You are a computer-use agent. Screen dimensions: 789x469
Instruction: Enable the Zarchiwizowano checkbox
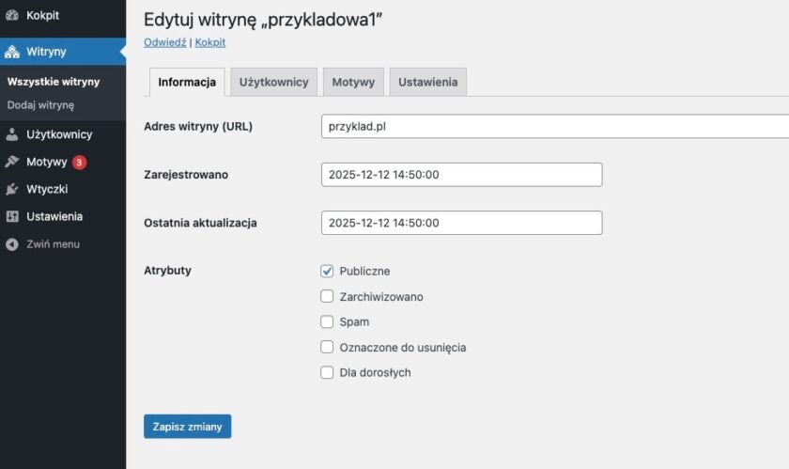tap(327, 296)
